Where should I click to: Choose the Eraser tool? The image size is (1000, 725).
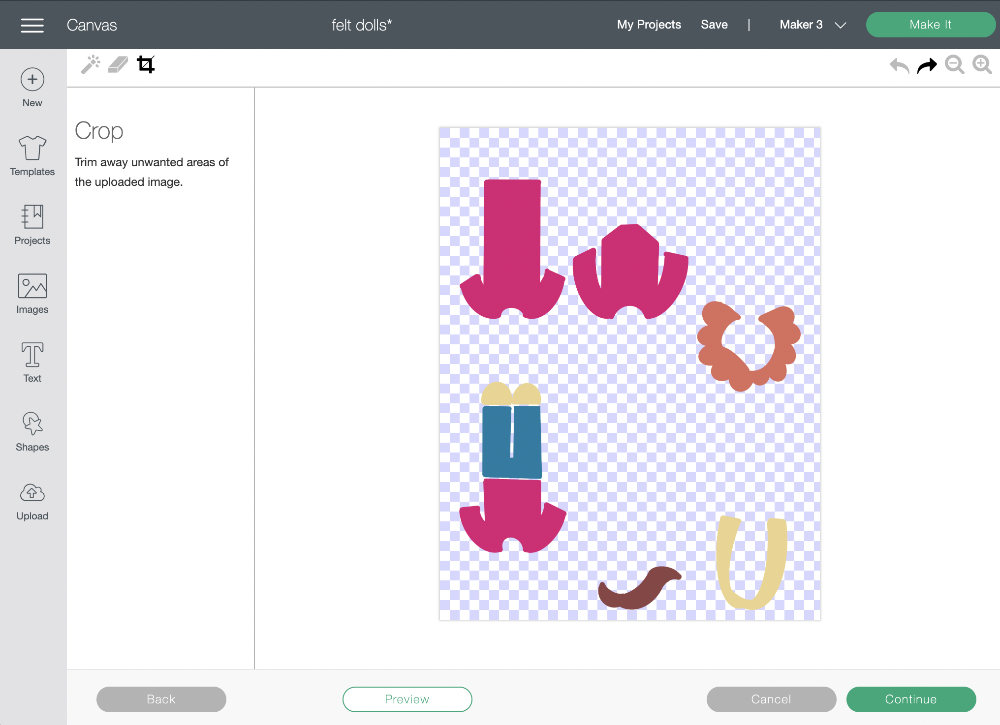pyautogui.click(x=118, y=64)
